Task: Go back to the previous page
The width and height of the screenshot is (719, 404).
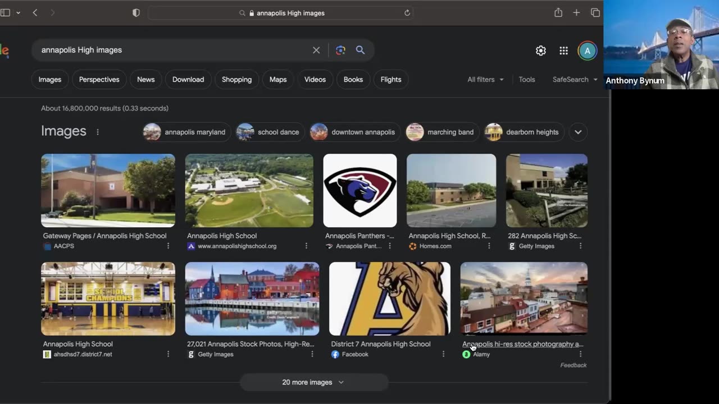Action: [x=35, y=13]
